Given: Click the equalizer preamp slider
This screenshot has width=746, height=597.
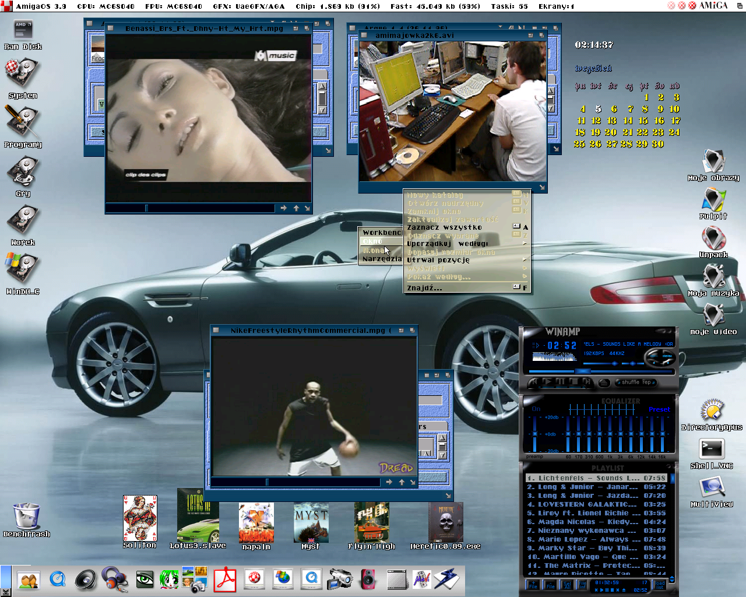Looking at the screenshot, I should (534, 434).
